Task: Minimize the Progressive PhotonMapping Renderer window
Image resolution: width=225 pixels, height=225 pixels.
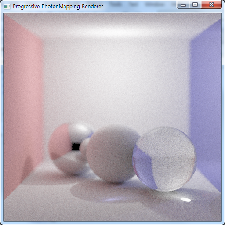Action: 183,5
